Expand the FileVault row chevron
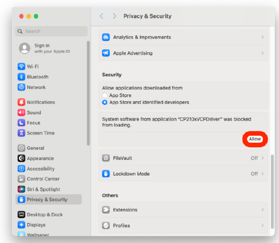The image size is (279, 243). [263, 158]
